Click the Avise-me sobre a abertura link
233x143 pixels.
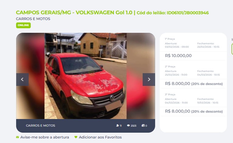[x=45, y=137]
